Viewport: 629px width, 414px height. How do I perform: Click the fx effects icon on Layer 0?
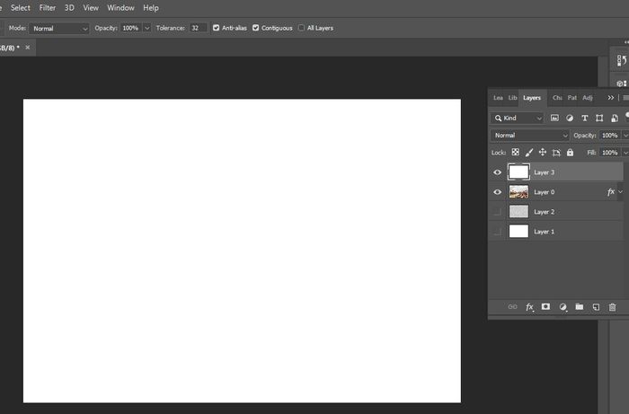[x=610, y=192]
